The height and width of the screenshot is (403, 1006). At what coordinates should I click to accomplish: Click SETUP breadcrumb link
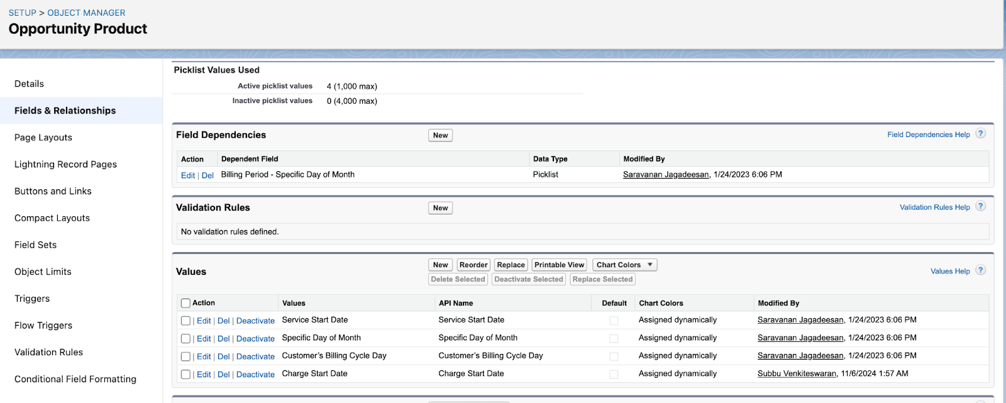(23, 13)
